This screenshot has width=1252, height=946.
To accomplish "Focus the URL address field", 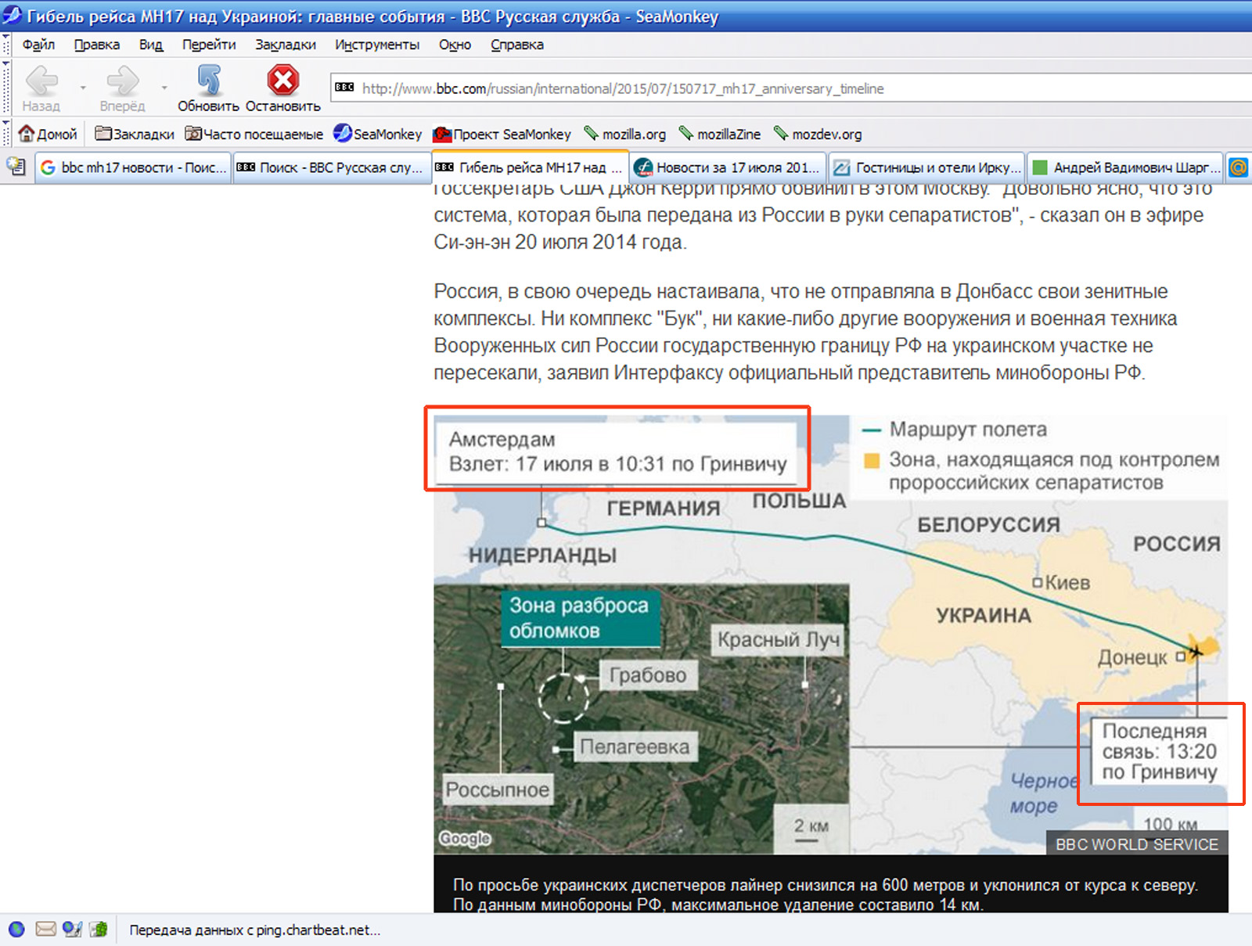I will (790, 88).
